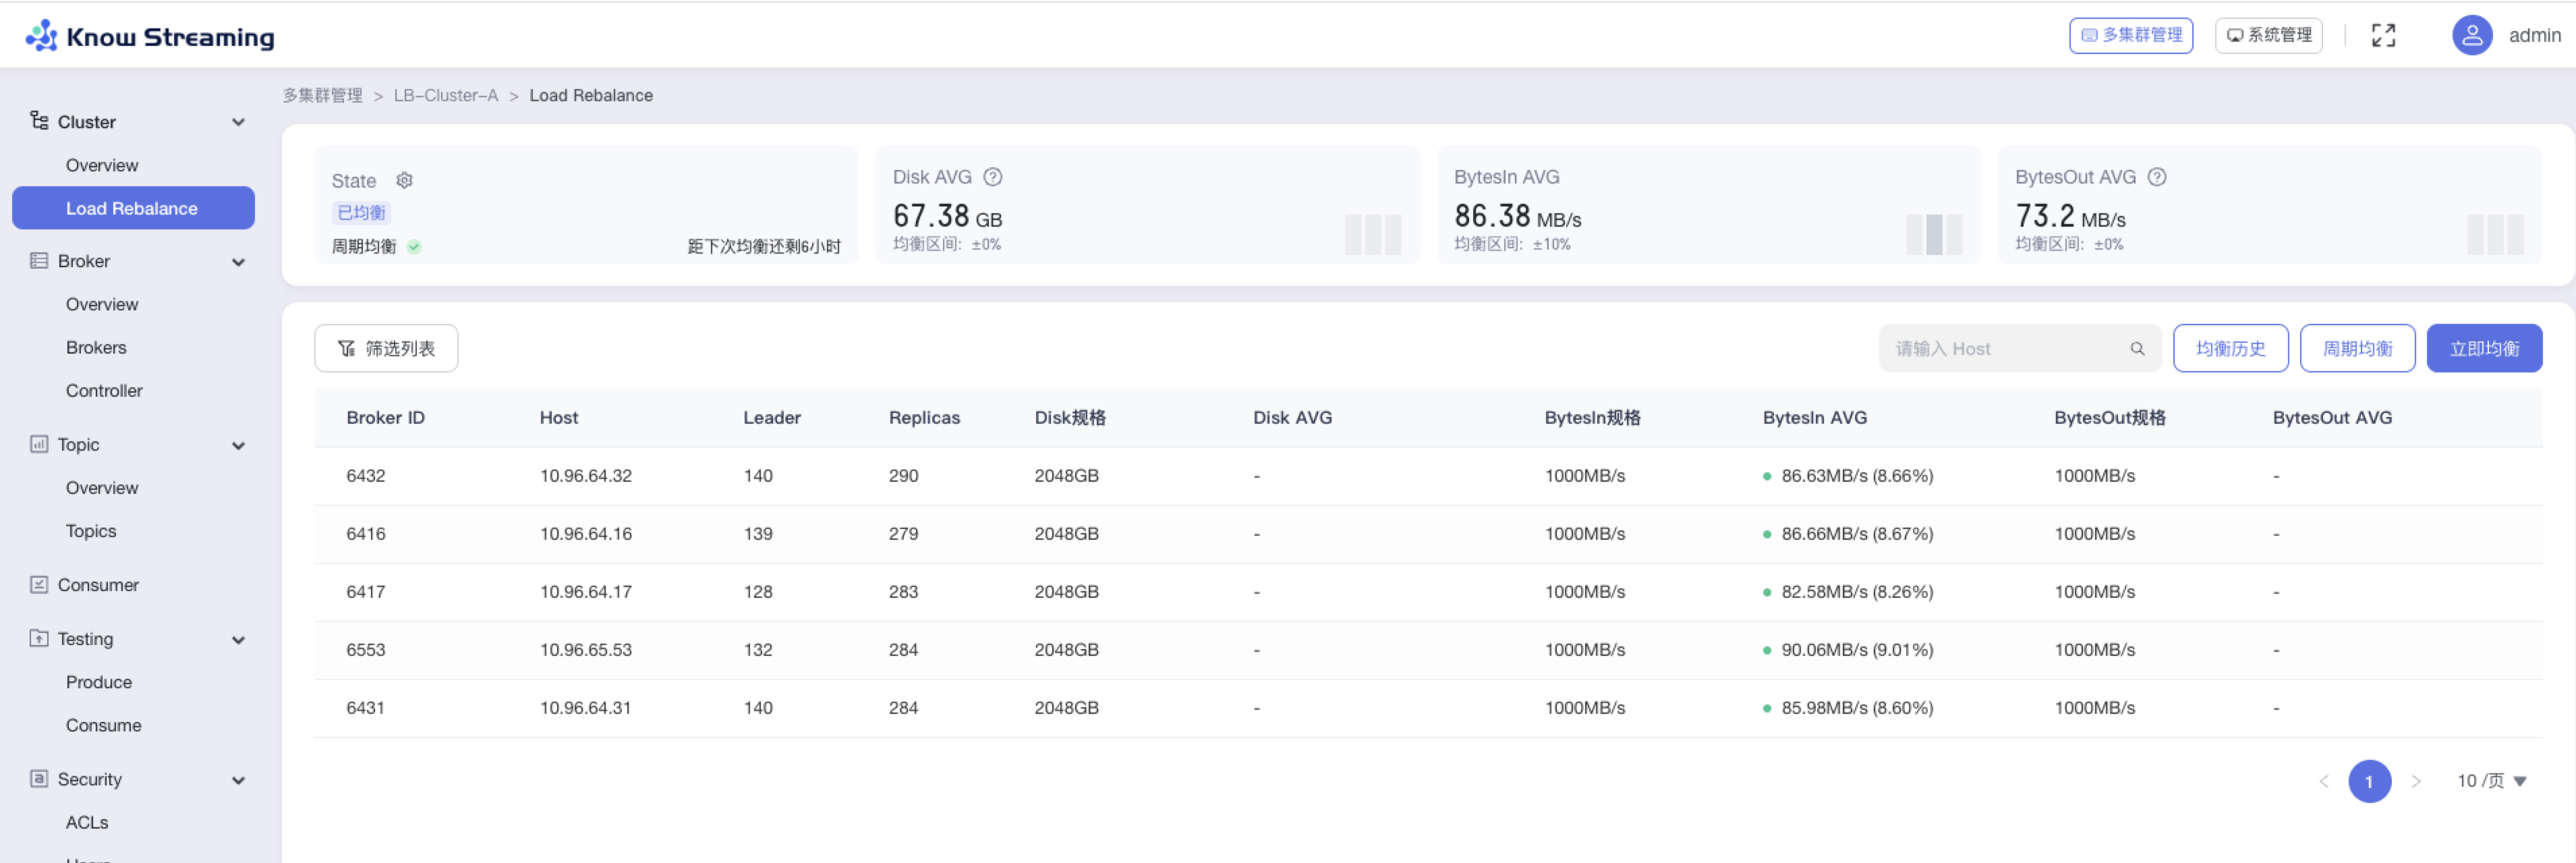Image resolution: width=2576 pixels, height=863 pixels.
Task: Click the State settings gear icon
Action: [404, 180]
